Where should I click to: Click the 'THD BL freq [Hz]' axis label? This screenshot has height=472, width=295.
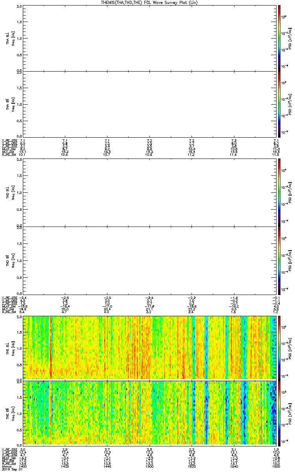11,193
